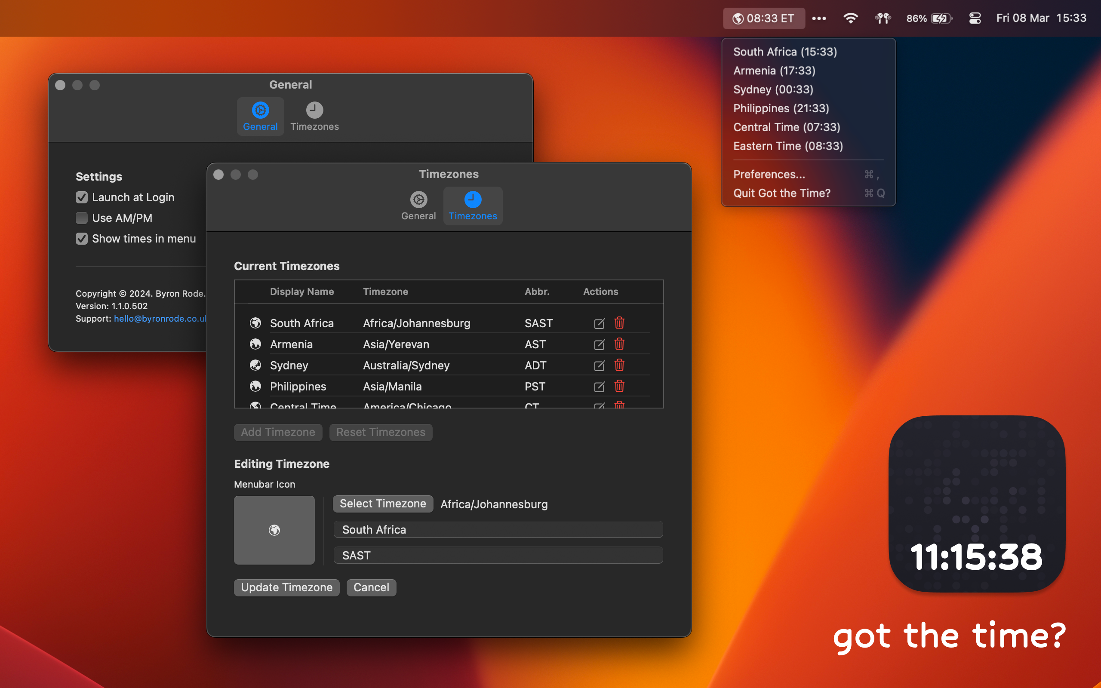Viewport: 1101px width, 688px height.
Task: Click the Add Timezone button
Action: pos(278,432)
